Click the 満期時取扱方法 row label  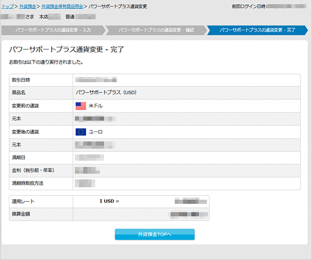[28, 184]
